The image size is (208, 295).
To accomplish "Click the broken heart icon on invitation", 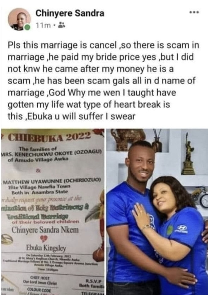I will [44, 239].
